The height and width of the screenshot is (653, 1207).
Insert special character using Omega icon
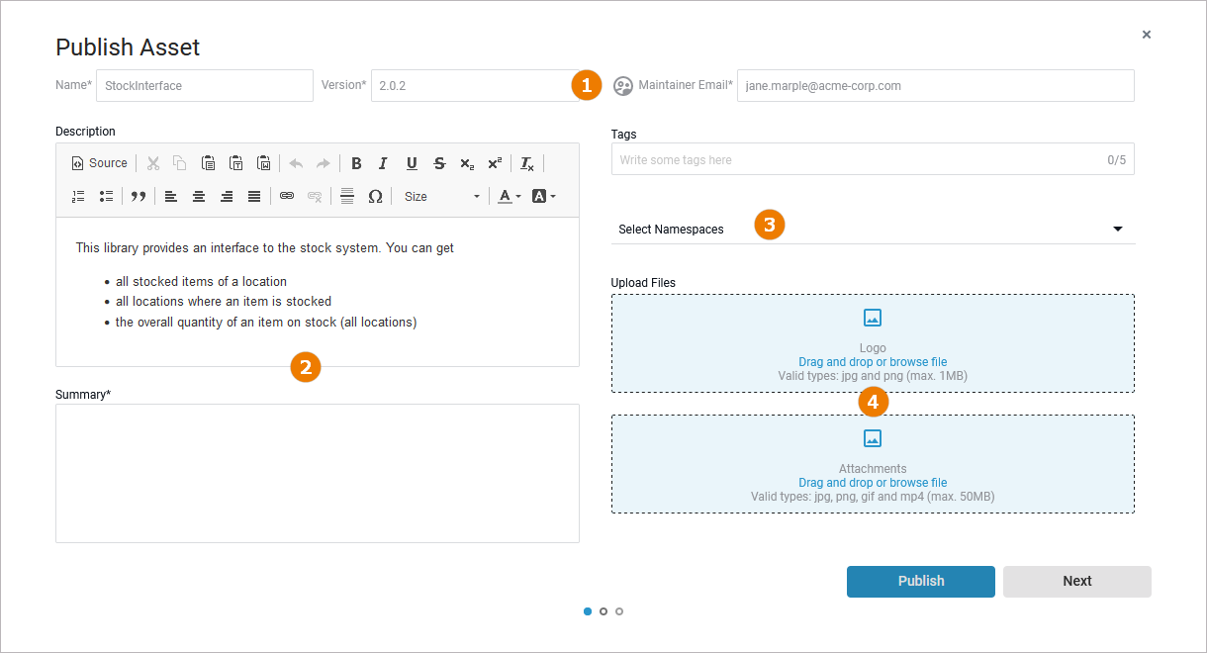(x=375, y=196)
